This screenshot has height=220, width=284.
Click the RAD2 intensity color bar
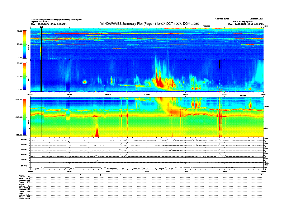(x=24, y=45)
